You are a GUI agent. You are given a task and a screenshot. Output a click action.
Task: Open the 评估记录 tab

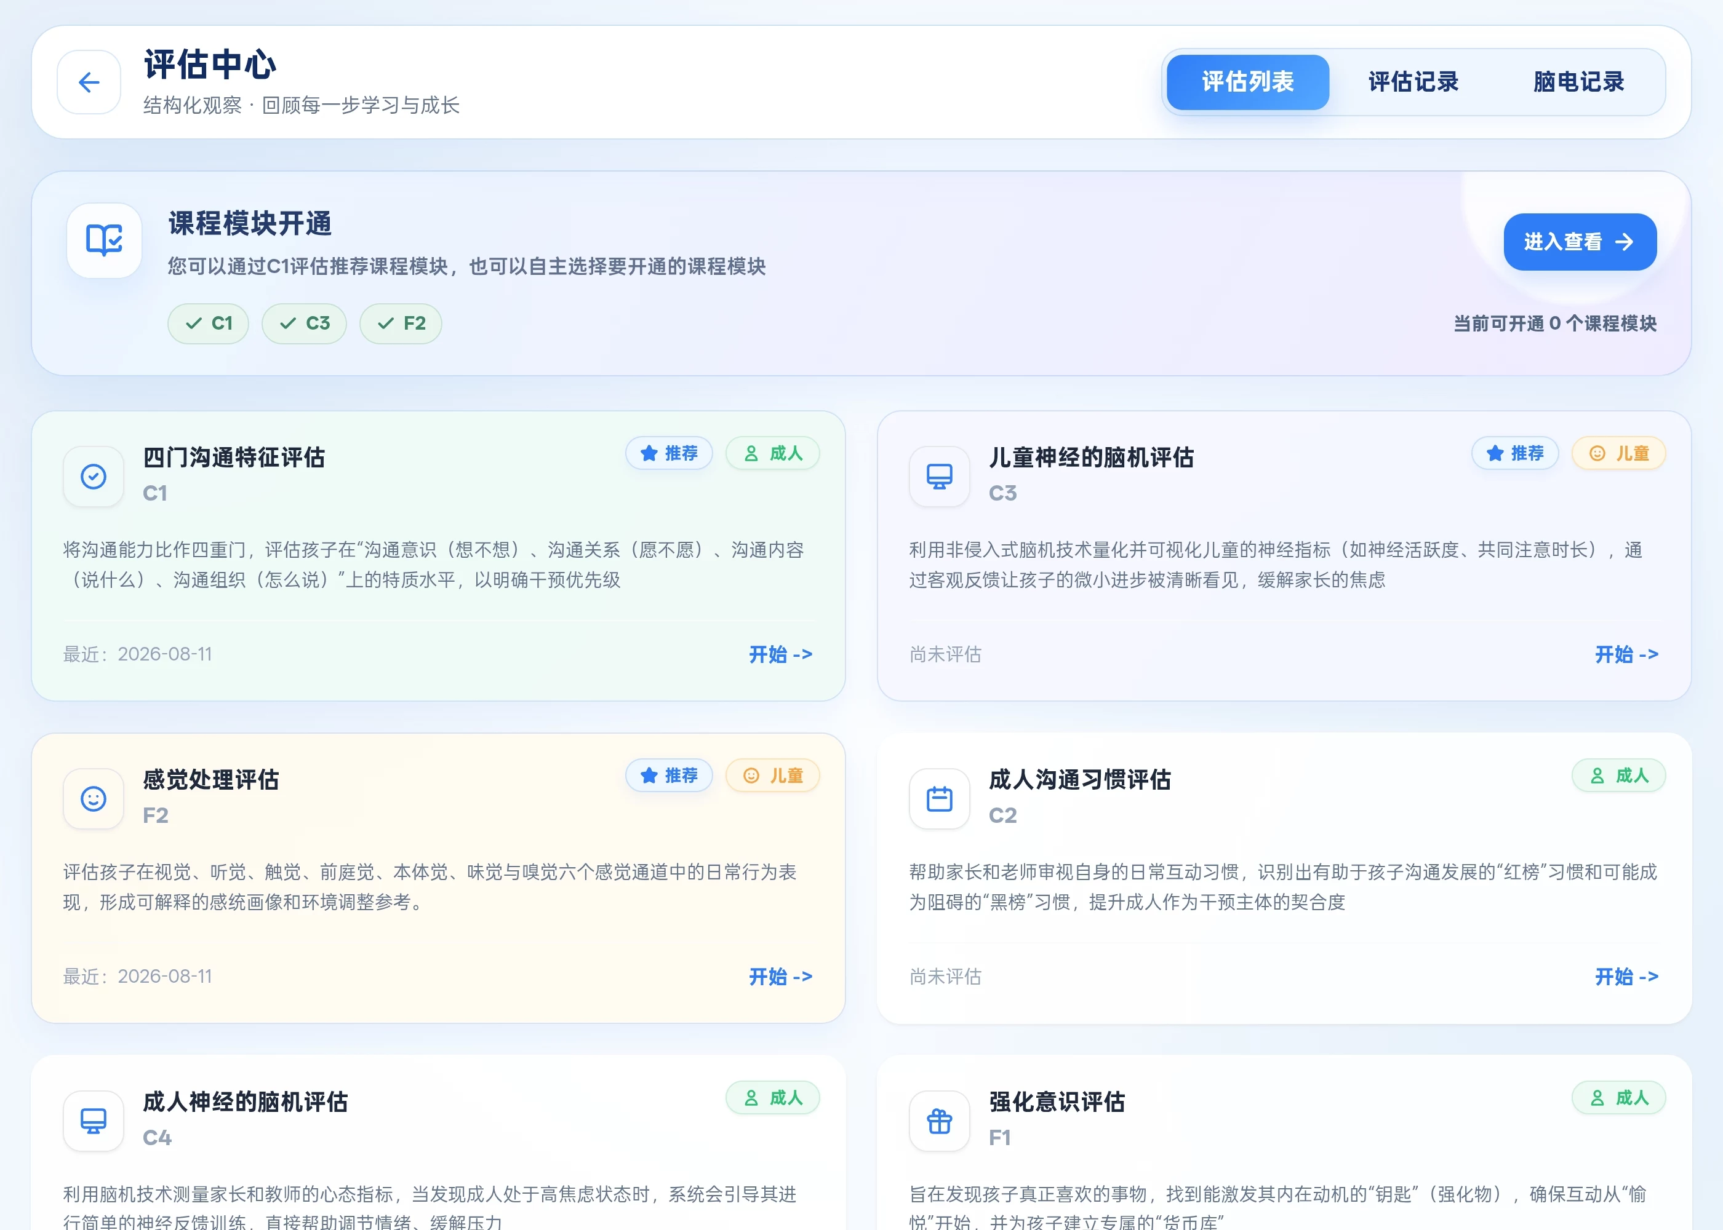click(1414, 82)
